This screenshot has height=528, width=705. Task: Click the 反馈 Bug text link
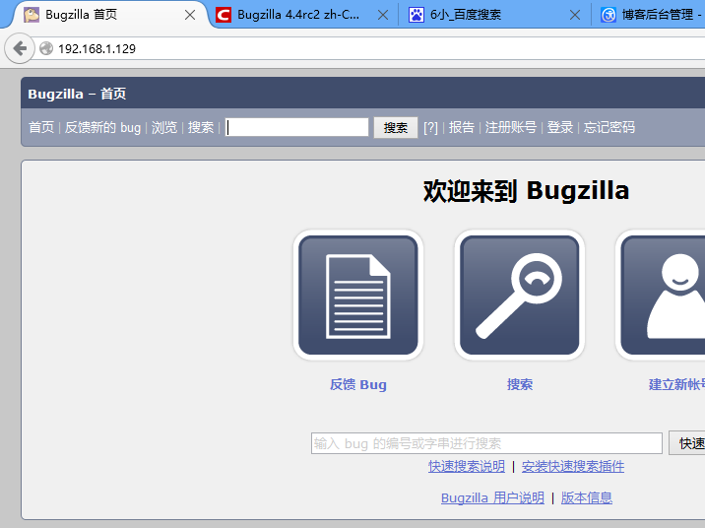(357, 384)
